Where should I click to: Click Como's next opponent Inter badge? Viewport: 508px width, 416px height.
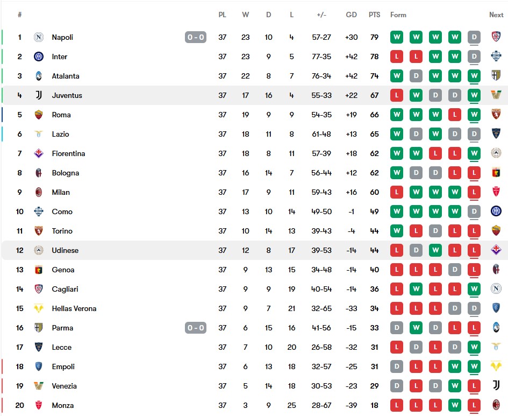[496, 211]
